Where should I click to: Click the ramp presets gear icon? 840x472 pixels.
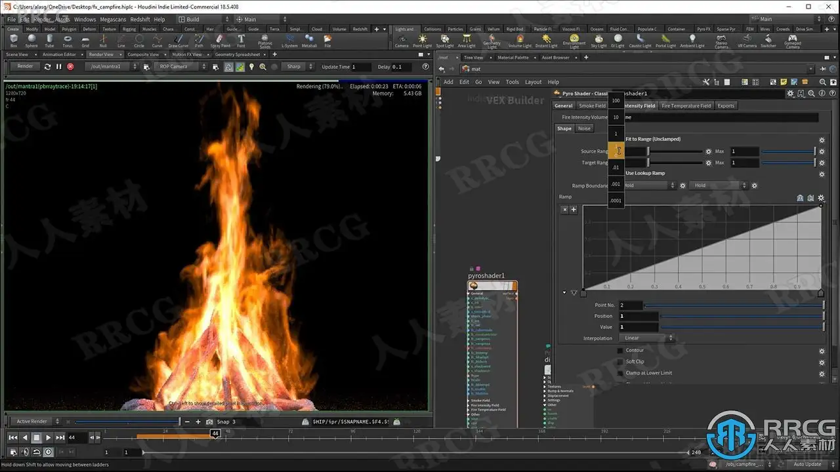[x=821, y=197]
